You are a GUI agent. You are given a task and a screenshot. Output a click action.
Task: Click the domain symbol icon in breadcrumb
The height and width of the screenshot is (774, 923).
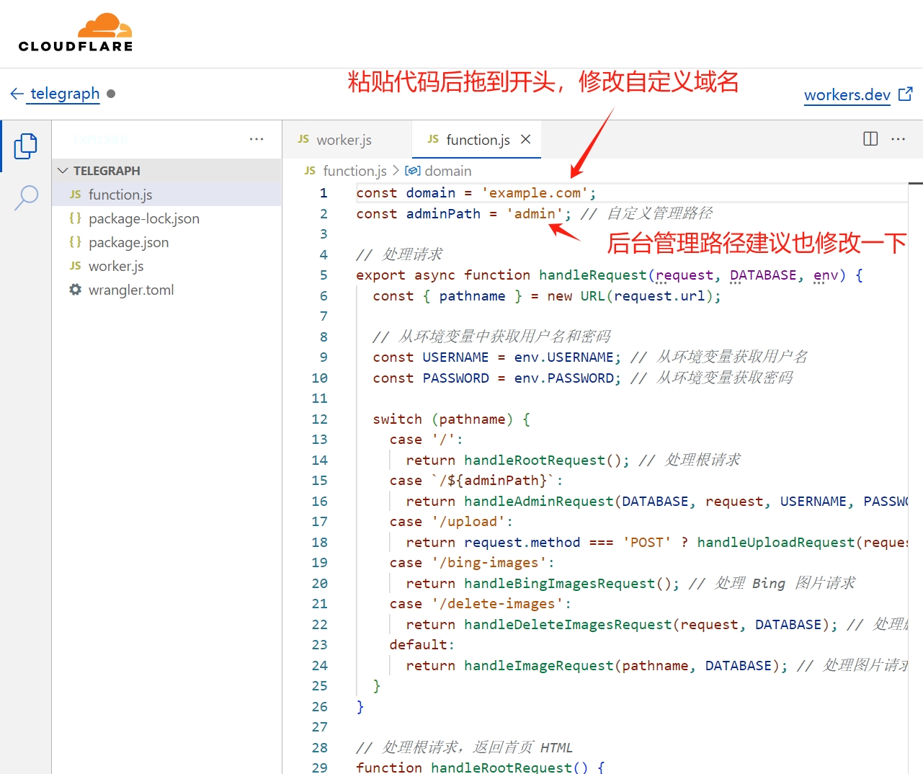coord(413,171)
